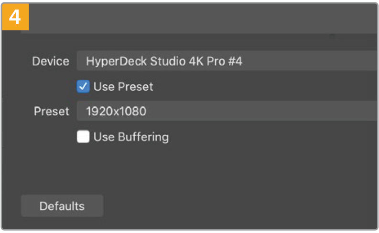Click the "#4" in the device name
Image resolution: width=379 pixels, height=233 pixels.
(235, 61)
